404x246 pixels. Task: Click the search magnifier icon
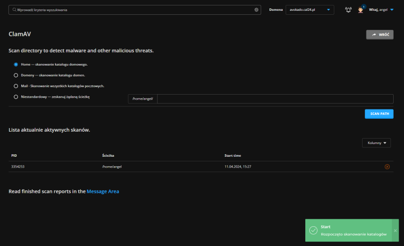pos(14,10)
